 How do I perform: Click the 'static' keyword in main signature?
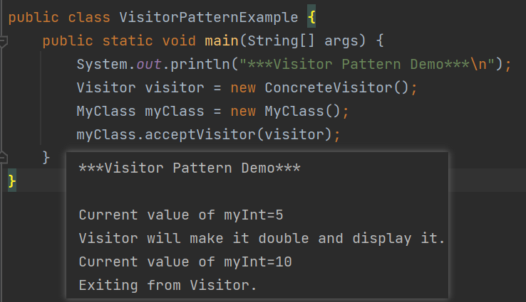123,40
